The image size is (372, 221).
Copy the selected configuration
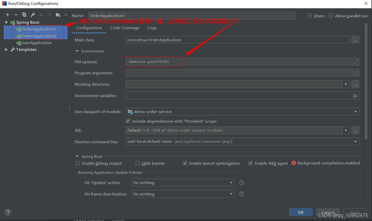click(x=24, y=15)
